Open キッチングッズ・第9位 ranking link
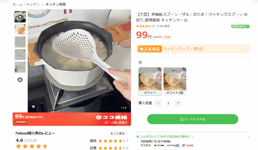 [x=183, y=49]
